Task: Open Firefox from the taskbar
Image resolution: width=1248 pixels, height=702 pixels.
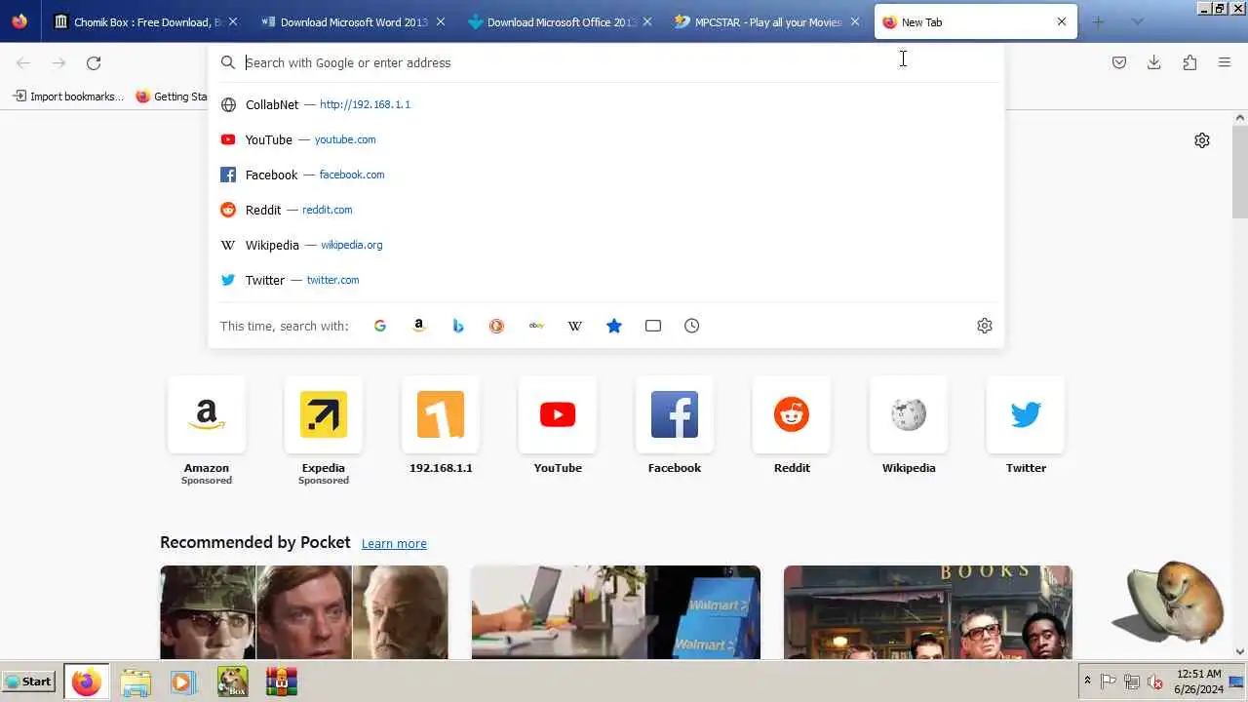Action: (x=86, y=682)
